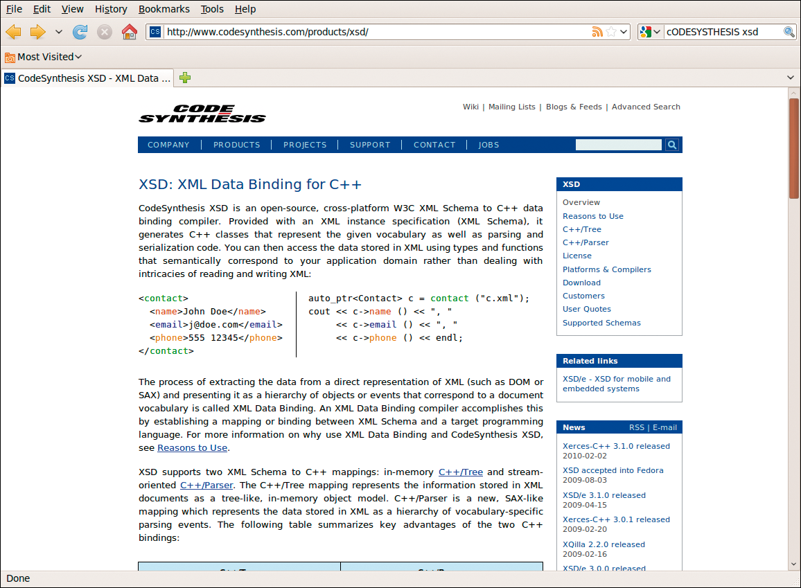Open the Download sidebar link
Screen dimensions: 801x588
582,283
